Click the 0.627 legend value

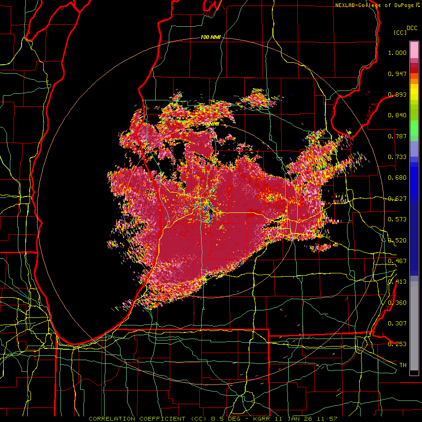397,199
